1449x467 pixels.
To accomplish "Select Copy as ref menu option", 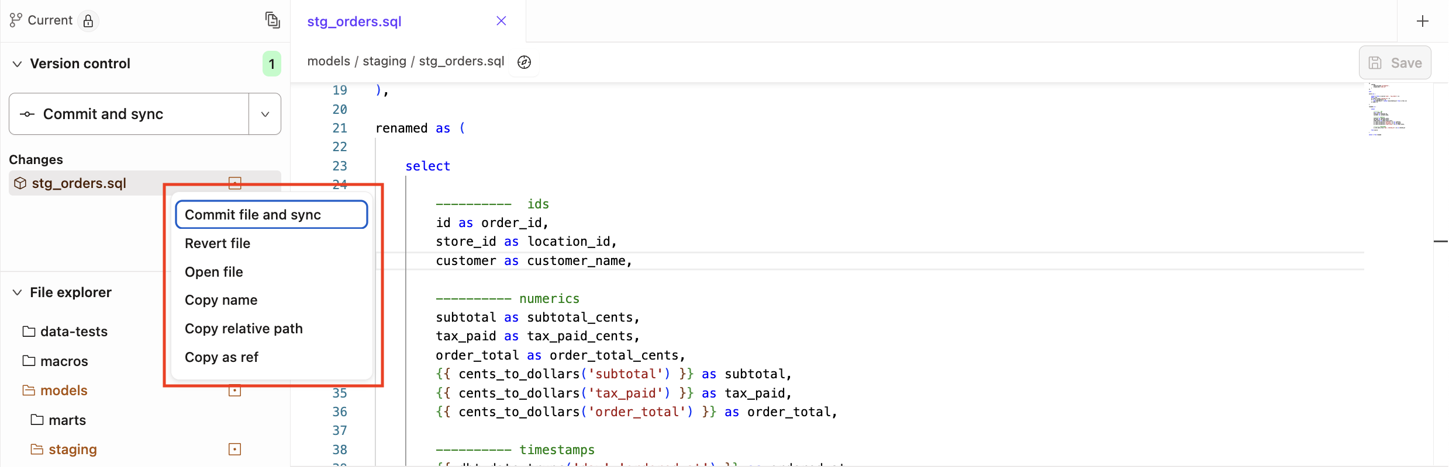I will [x=222, y=357].
